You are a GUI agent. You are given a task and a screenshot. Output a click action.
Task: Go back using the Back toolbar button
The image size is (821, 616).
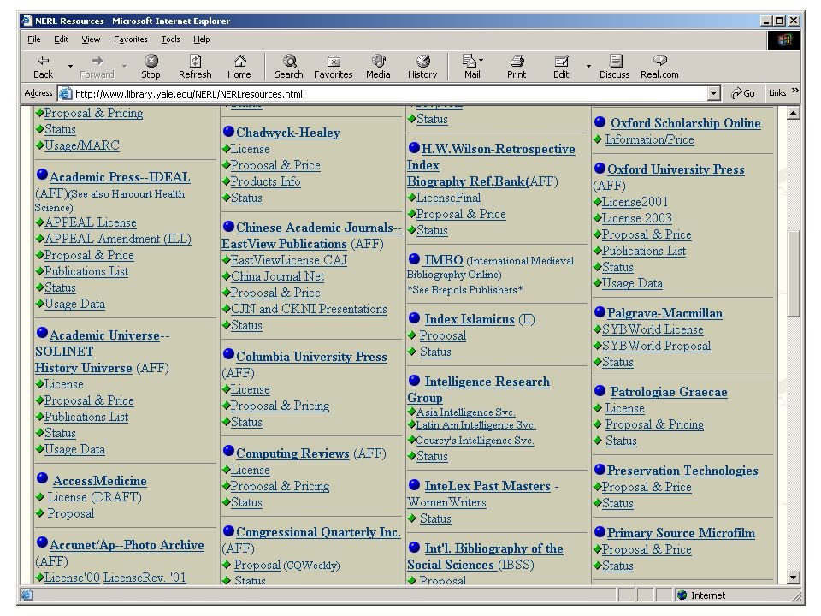(44, 67)
